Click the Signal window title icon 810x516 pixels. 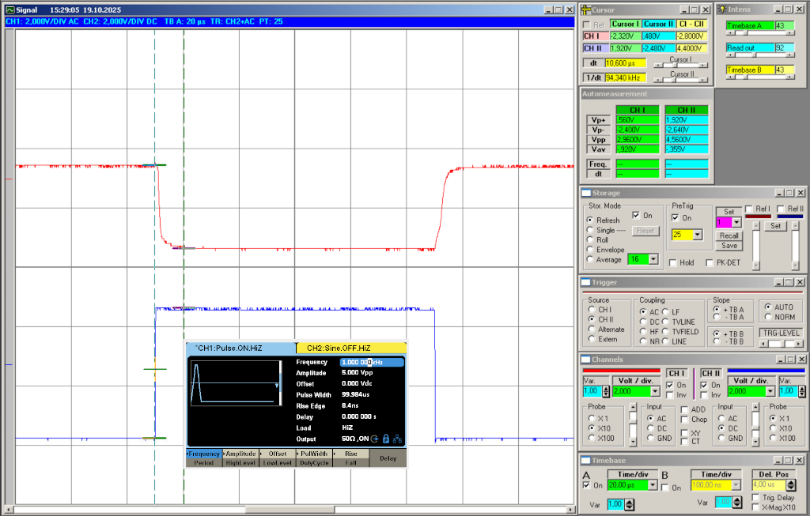click(9, 9)
